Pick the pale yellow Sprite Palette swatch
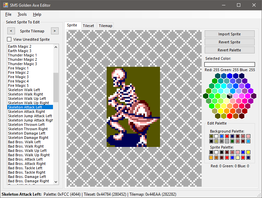262x198 pixels. point(238,158)
